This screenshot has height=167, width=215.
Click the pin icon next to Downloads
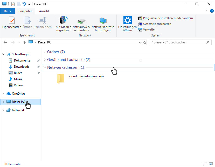coord(39,67)
